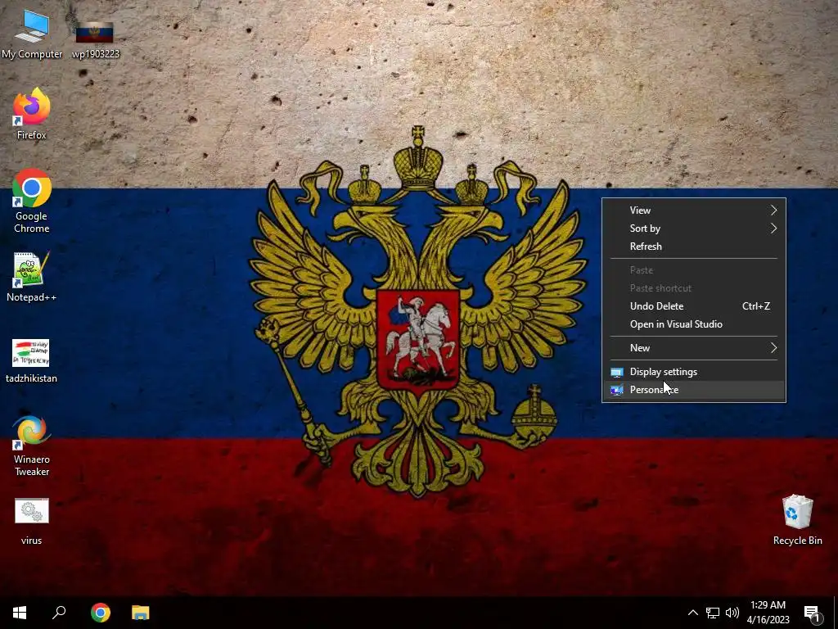Screen dimensions: 838x629
Task: Select the Google Chrome desktop shortcut
Action: [32, 201]
